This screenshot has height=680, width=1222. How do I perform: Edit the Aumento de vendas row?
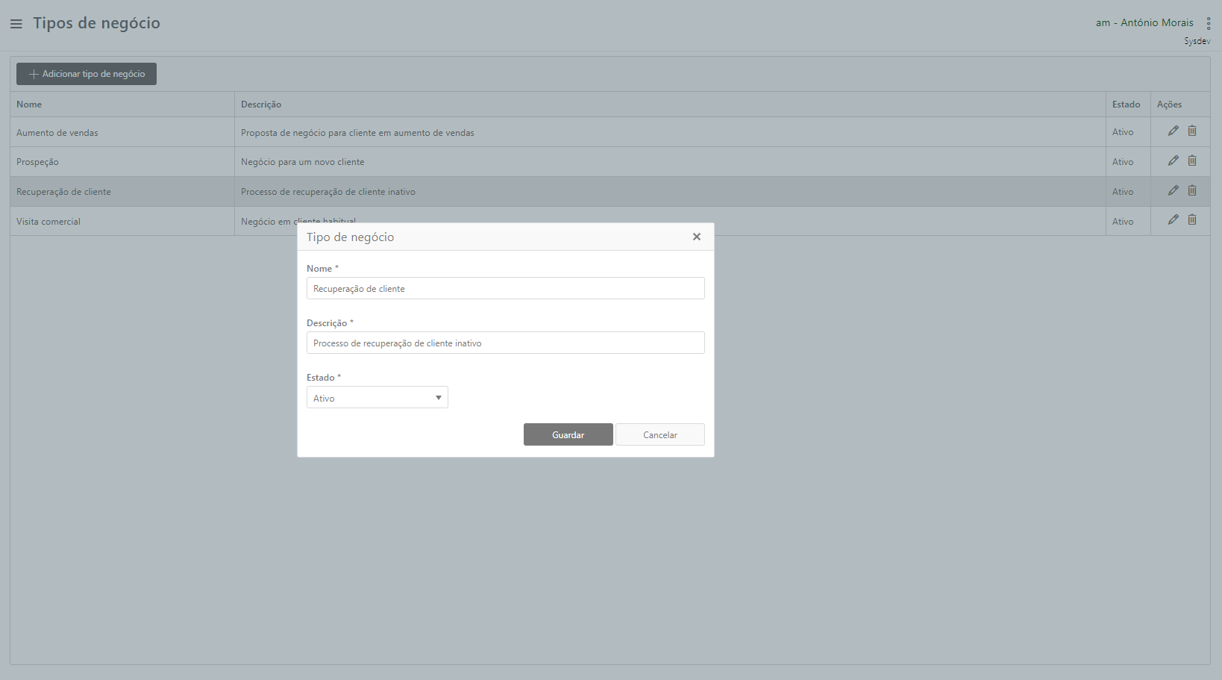(1173, 131)
